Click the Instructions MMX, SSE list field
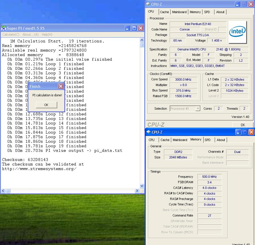This screenshot has width=255, height=245. (209, 66)
